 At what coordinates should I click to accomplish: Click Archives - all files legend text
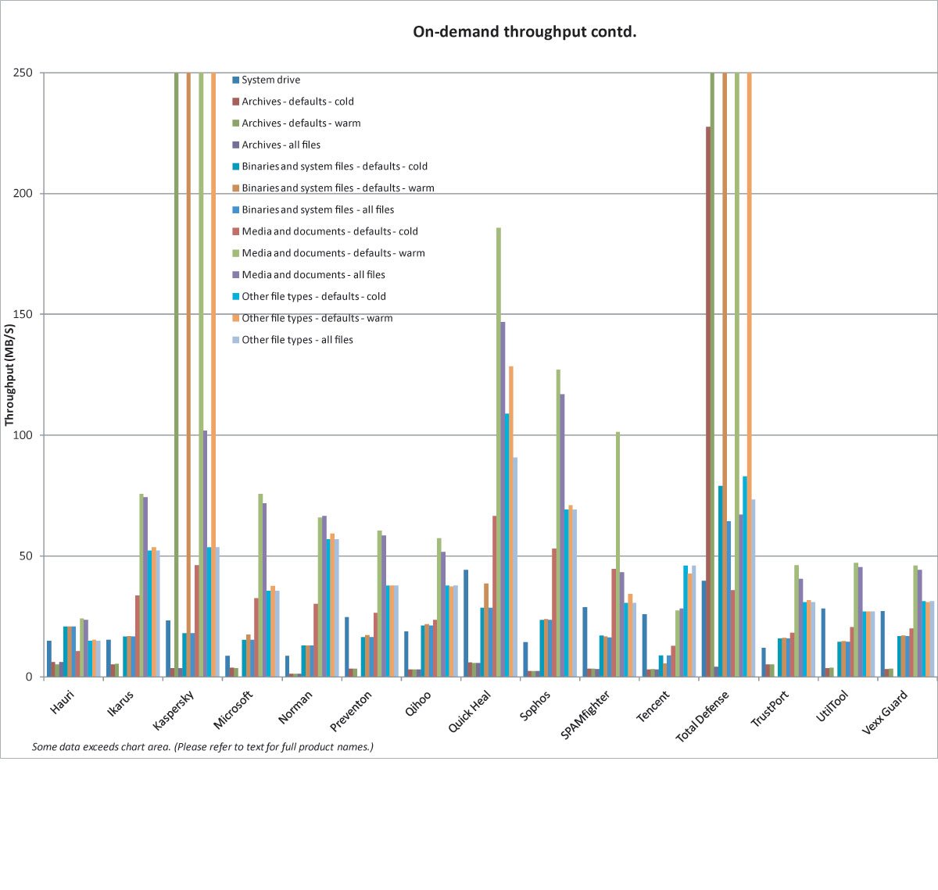281,145
